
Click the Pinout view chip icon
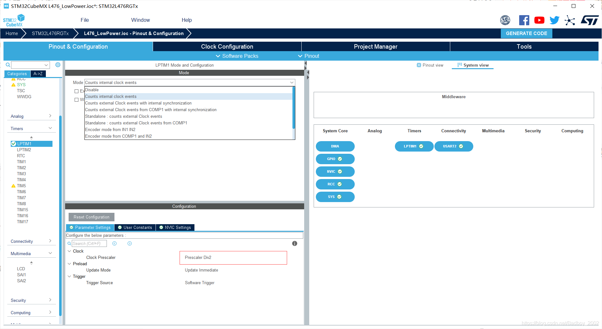(419, 65)
